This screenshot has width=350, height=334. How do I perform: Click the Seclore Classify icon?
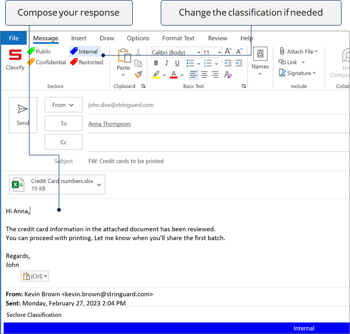click(x=15, y=56)
